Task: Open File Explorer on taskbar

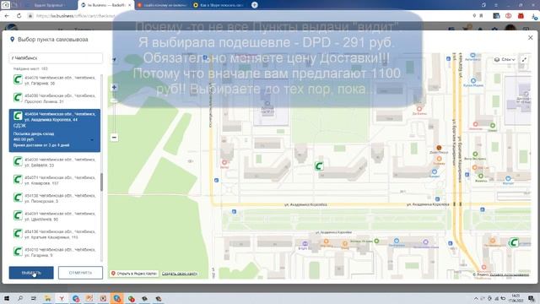Action: pos(47,298)
